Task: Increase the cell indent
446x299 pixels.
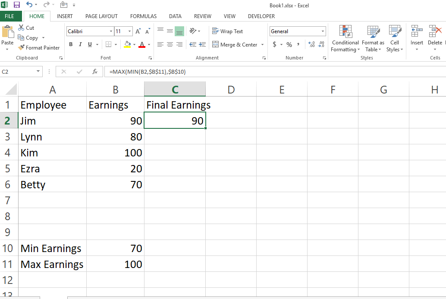Action: [202, 44]
